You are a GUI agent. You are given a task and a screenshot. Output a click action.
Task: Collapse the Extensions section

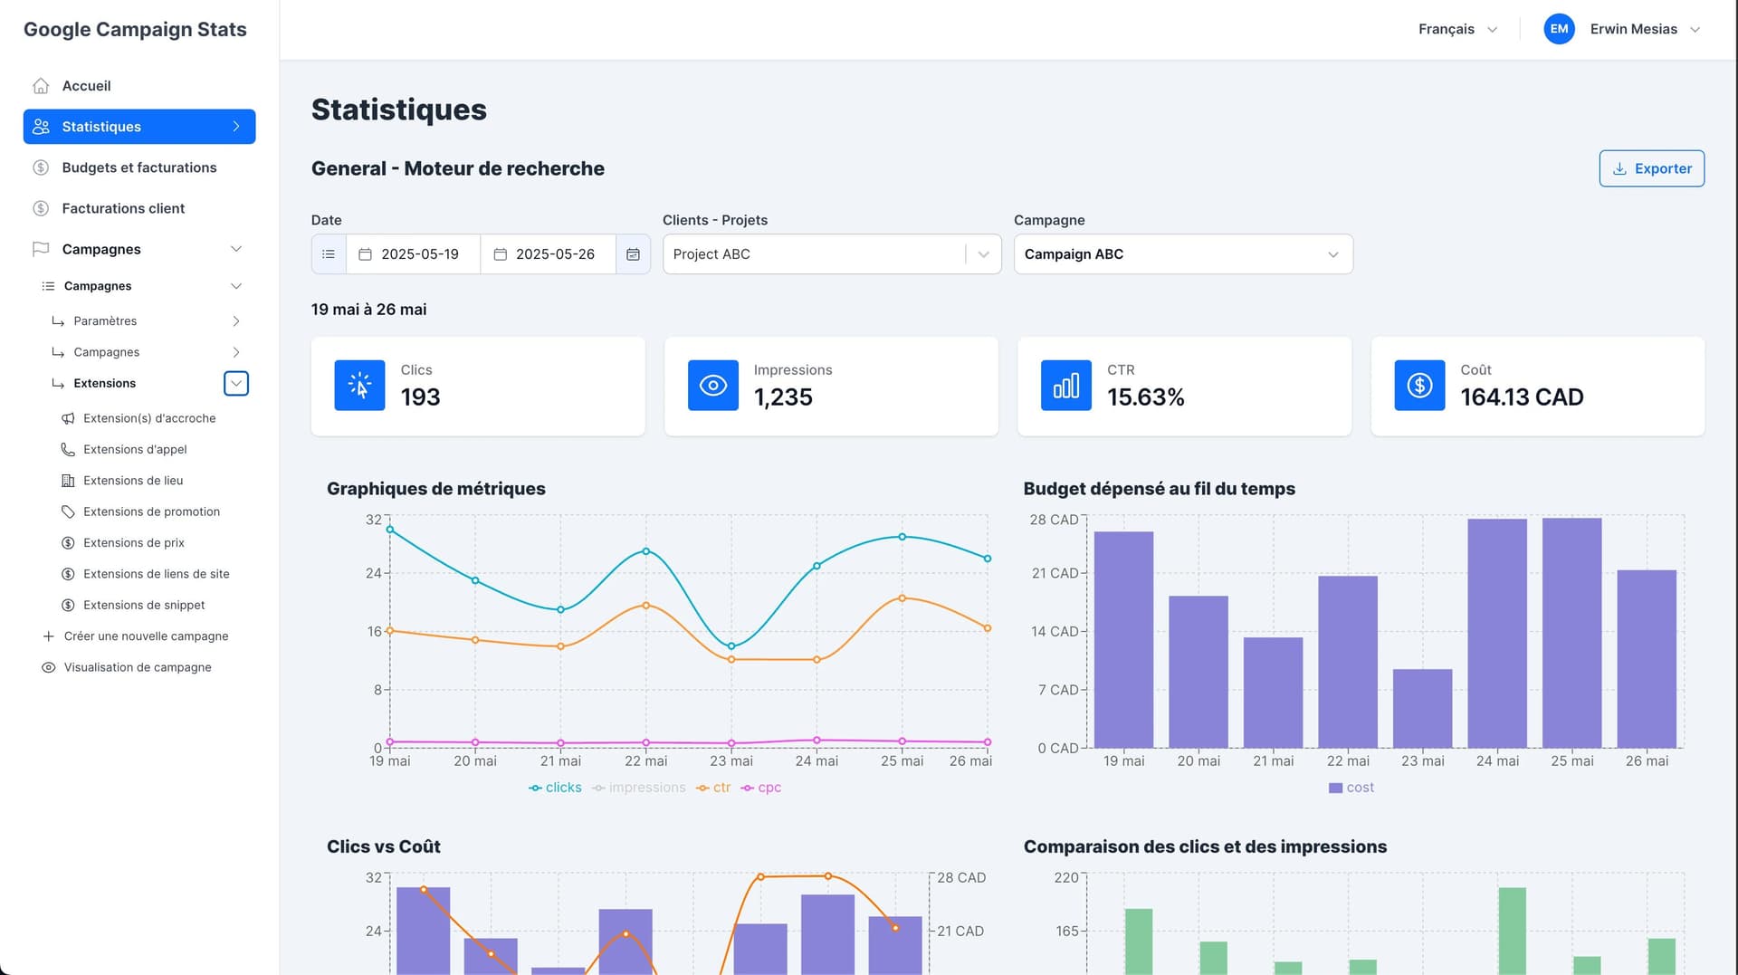click(x=236, y=383)
